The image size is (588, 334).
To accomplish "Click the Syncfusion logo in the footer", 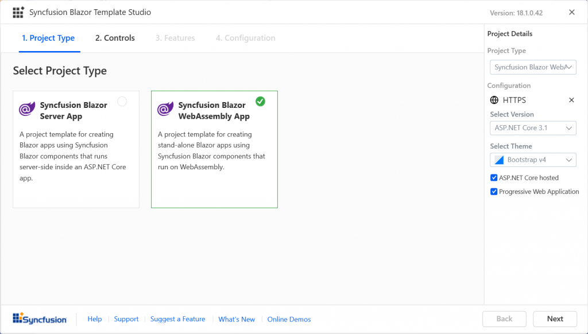I will pyautogui.click(x=40, y=319).
